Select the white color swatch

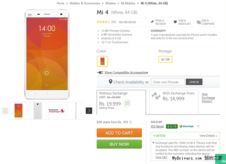(x=102, y=61)
